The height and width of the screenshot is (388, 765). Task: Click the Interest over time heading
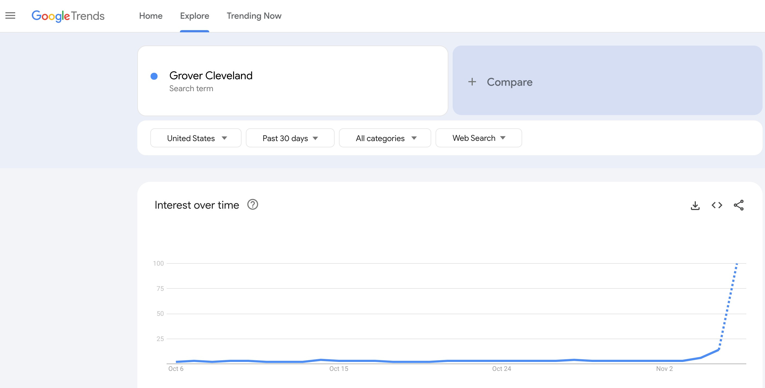pos(197,205)
